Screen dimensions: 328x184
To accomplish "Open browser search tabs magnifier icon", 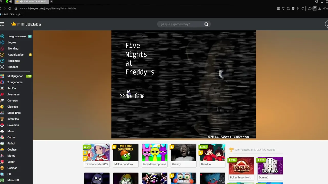I will point(317,2).
